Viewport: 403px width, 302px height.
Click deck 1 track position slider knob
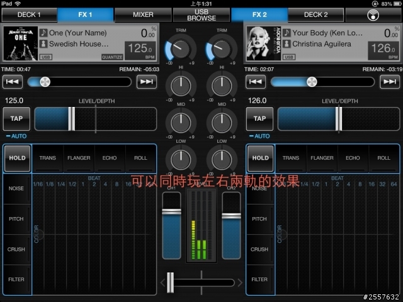pyautogui.click(x=45, y=82)
